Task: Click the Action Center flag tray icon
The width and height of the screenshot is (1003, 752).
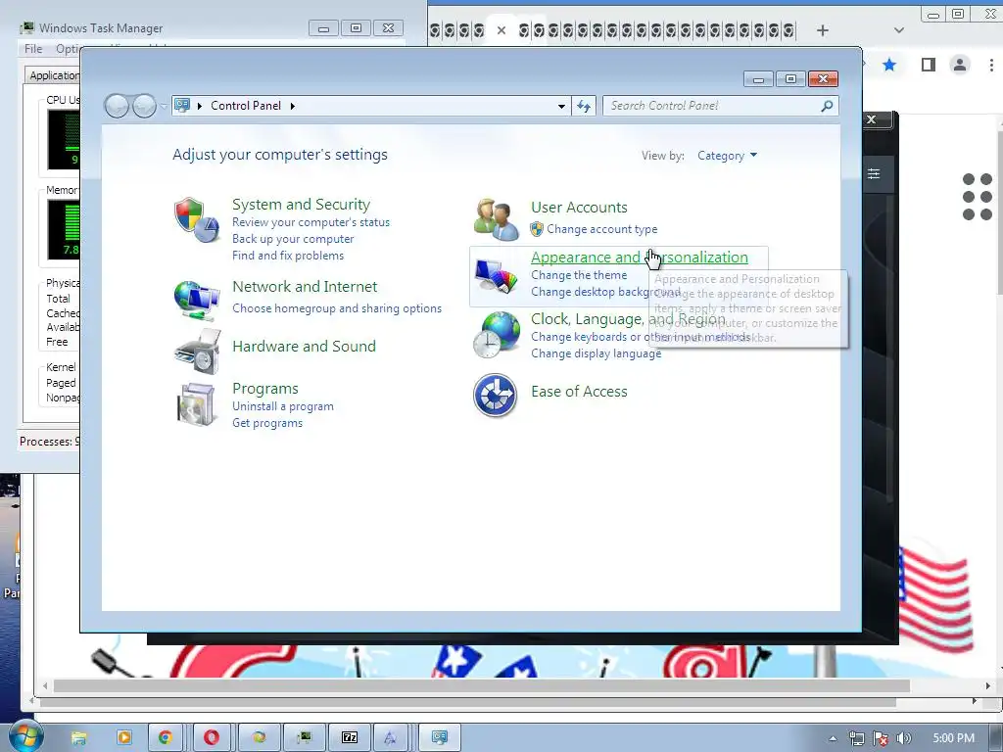Action: (881, 738)
